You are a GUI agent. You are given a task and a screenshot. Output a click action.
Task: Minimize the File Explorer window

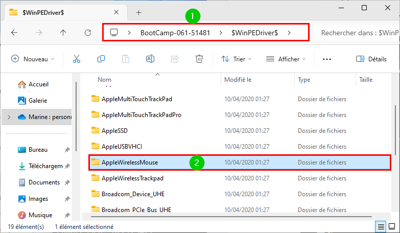click(x=341, y=8)
